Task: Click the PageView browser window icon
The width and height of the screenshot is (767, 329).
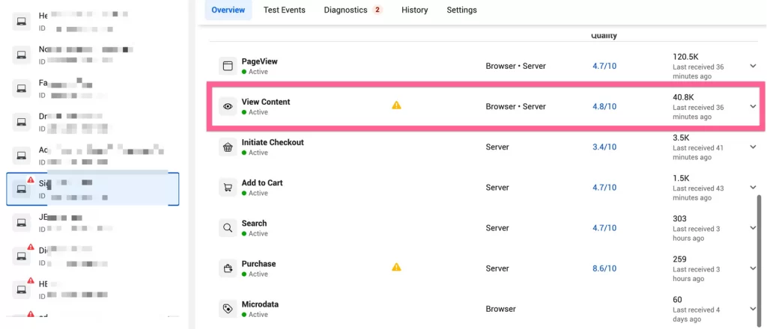Action: tap(228, 66)
